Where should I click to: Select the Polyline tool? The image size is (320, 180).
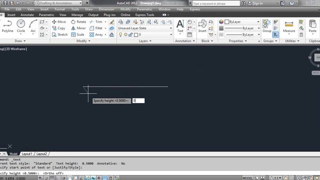[7, 26]
